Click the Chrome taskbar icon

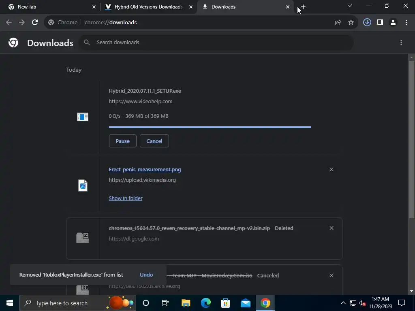265,303
